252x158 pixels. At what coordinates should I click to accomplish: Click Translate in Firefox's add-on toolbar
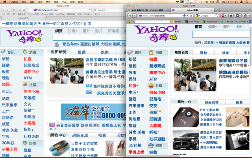[x=227, y=21]
